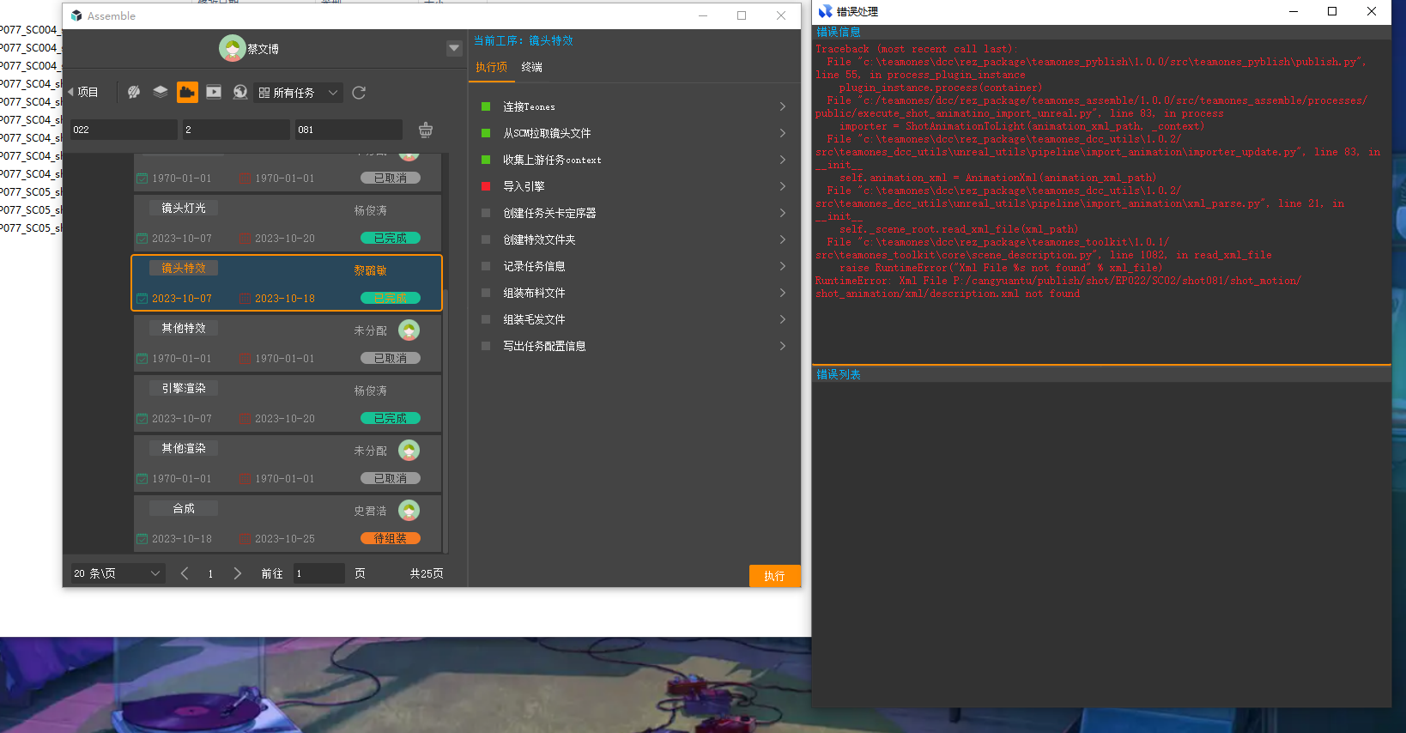Click the 错误处理 window logo icon
The width and height of the screenshot is (1406, 733).
(825, 11)
